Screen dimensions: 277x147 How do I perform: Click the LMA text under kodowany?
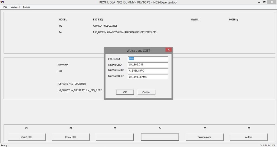pos(60,71)
